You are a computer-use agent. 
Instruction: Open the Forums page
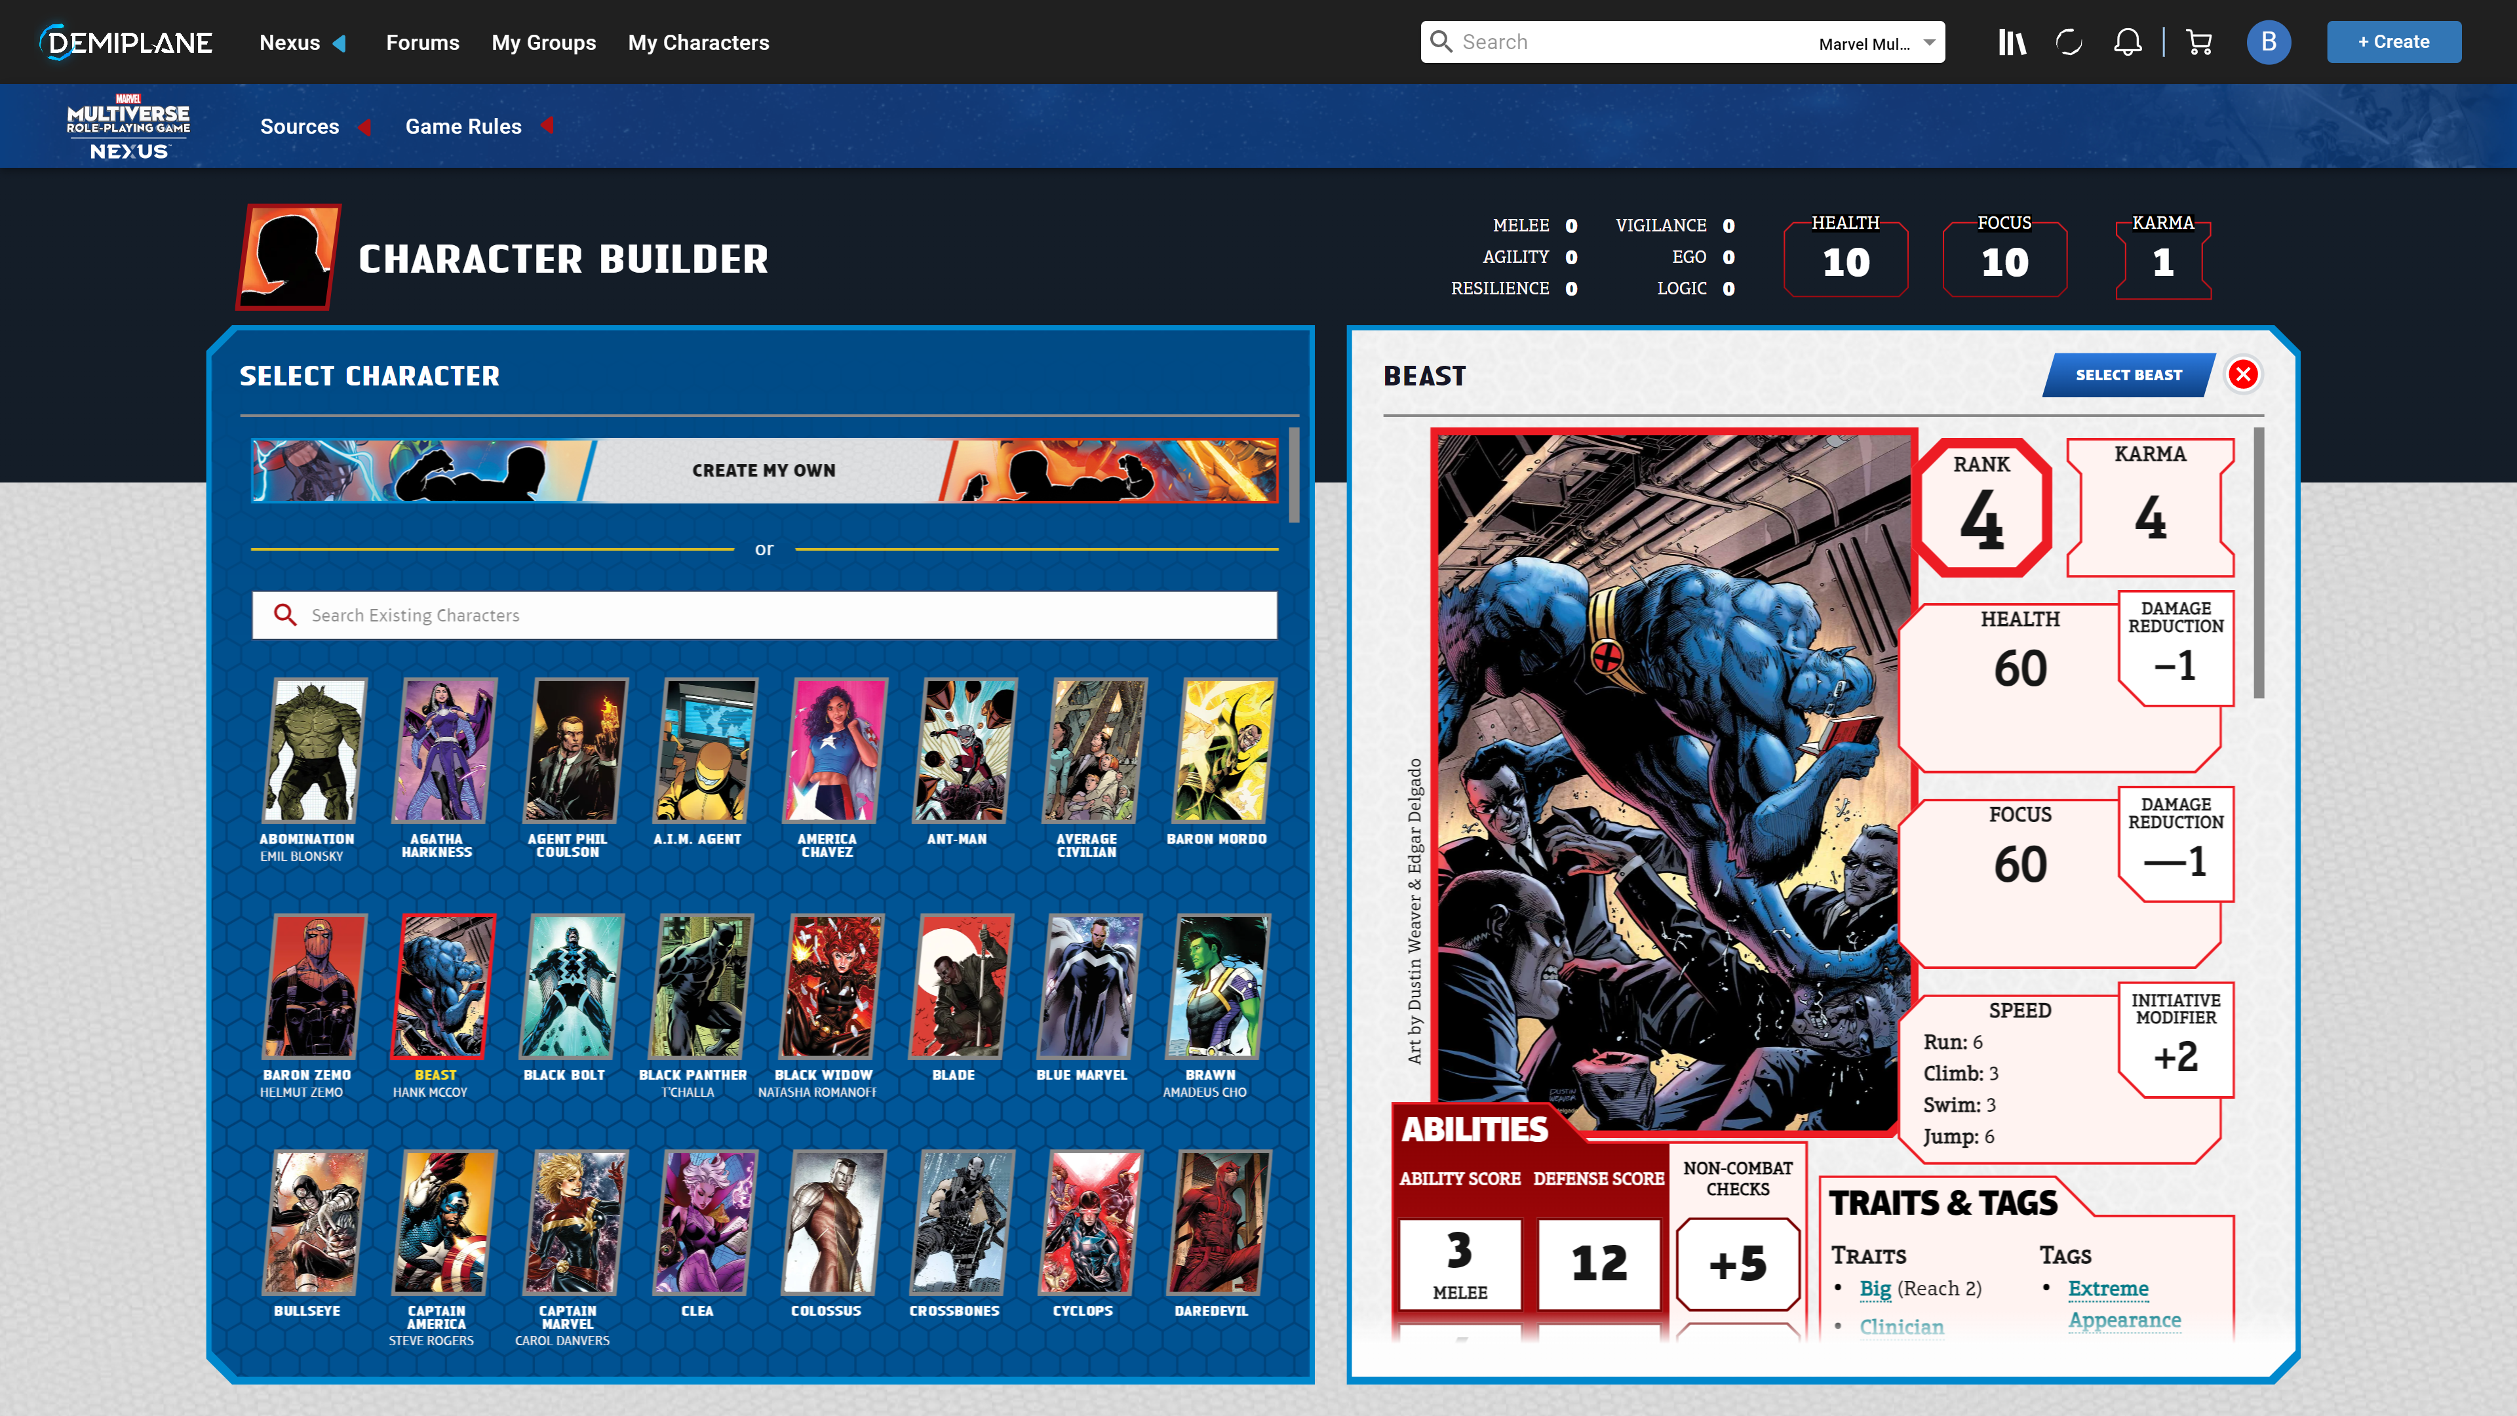click(422, 42)
